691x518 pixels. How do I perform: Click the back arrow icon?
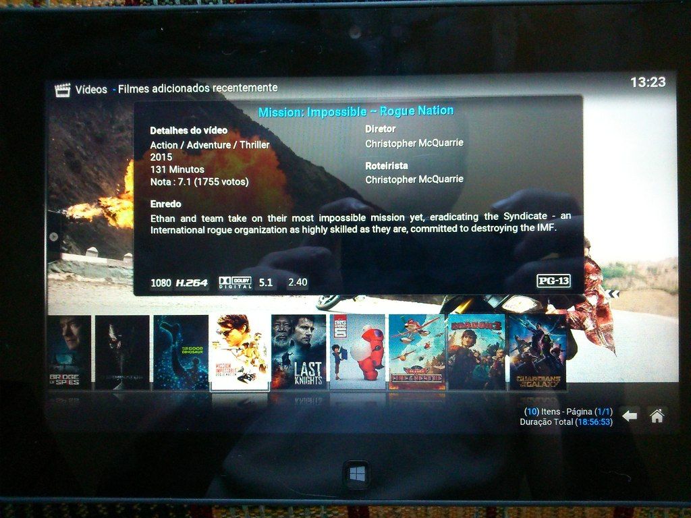coord(630,415)
